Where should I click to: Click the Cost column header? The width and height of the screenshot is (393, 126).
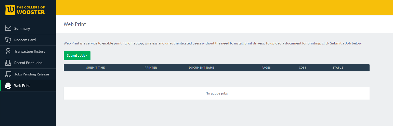(303, 68)
